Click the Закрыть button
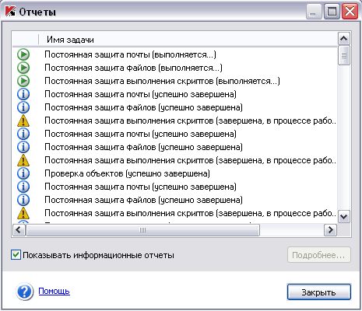 click(319, 292)
